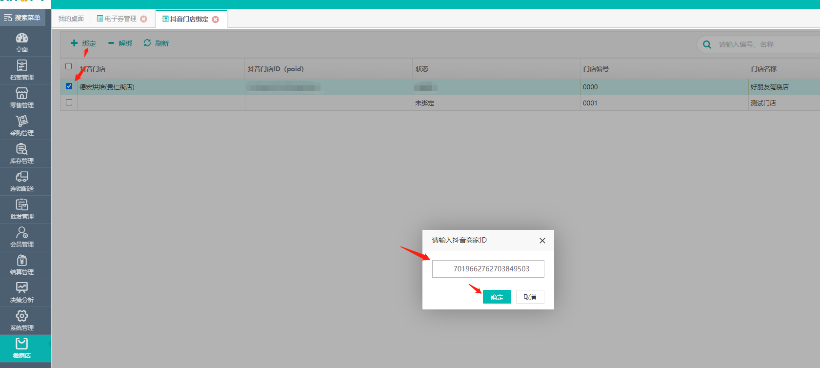
Task: Open 会员管理 in the sidebar
Action: [22, 237]
